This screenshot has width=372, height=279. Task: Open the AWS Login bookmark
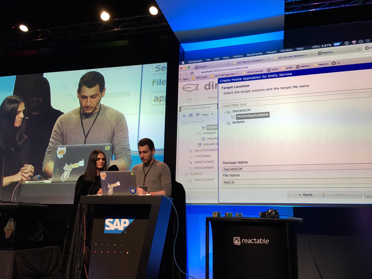click(199, 77)
